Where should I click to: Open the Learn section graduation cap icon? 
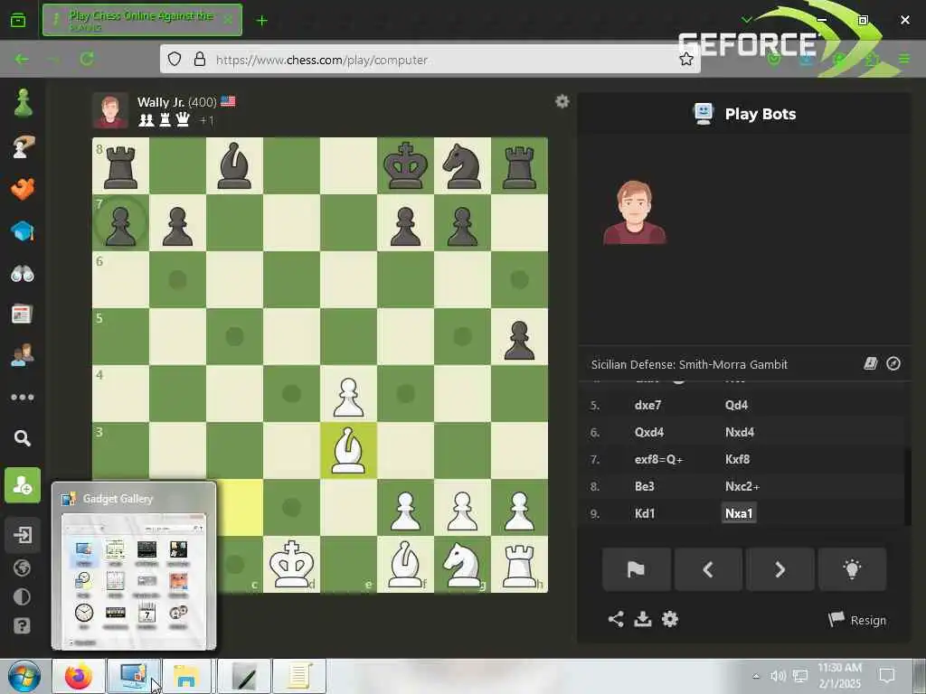[x=23, y=231]
